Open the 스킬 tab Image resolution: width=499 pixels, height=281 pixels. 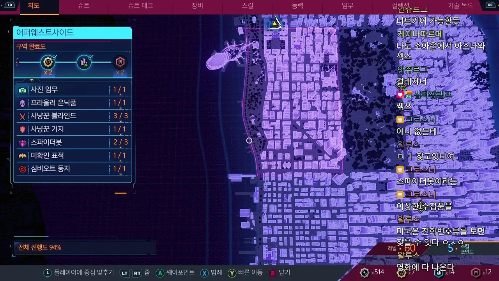(247, 5)
